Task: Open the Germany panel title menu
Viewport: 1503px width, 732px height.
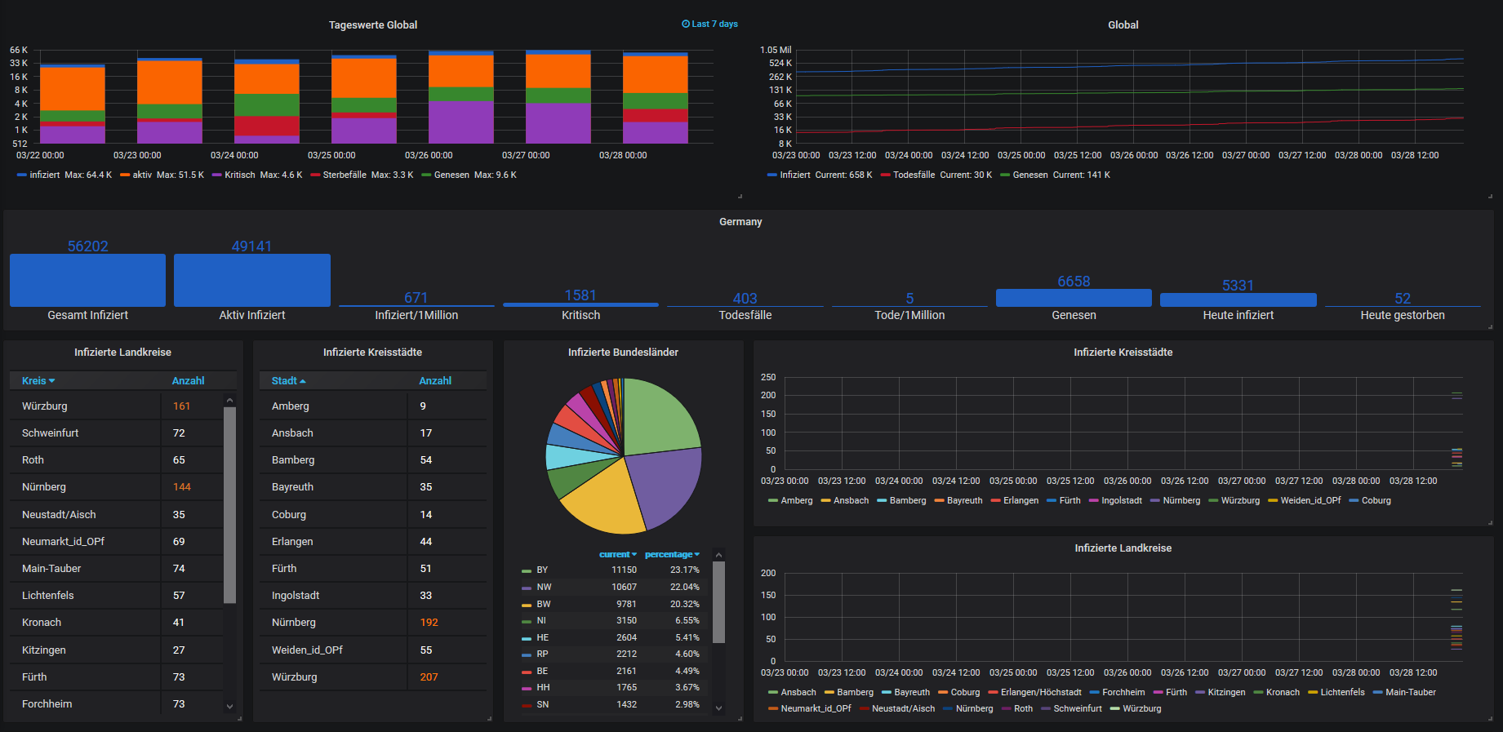Action: 740,222
